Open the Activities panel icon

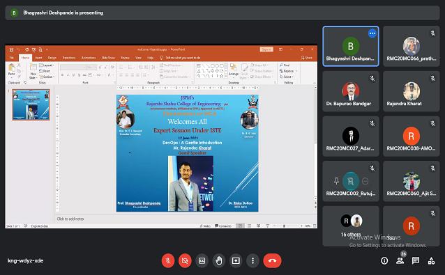431,261
